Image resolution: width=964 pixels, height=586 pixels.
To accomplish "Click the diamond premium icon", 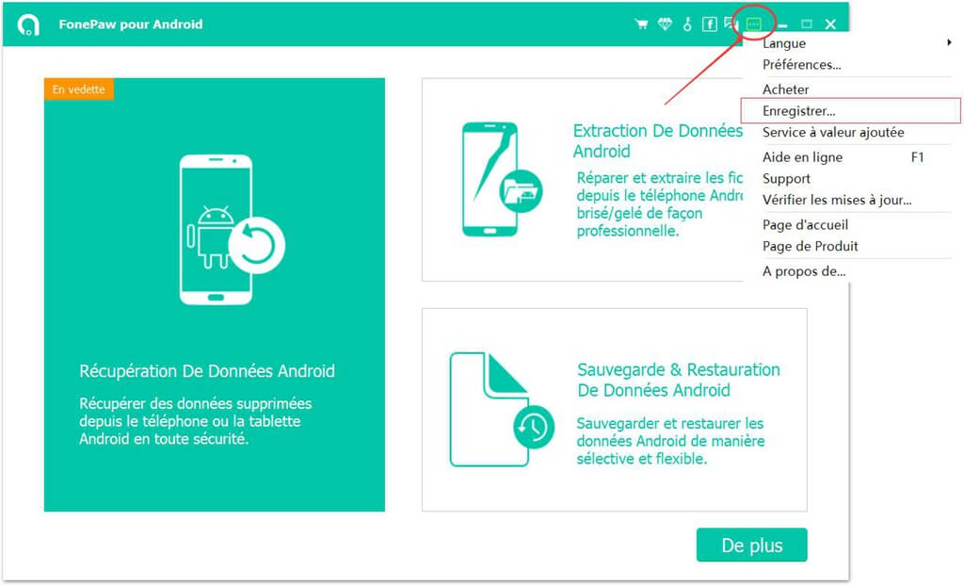I will coord(665,24).
